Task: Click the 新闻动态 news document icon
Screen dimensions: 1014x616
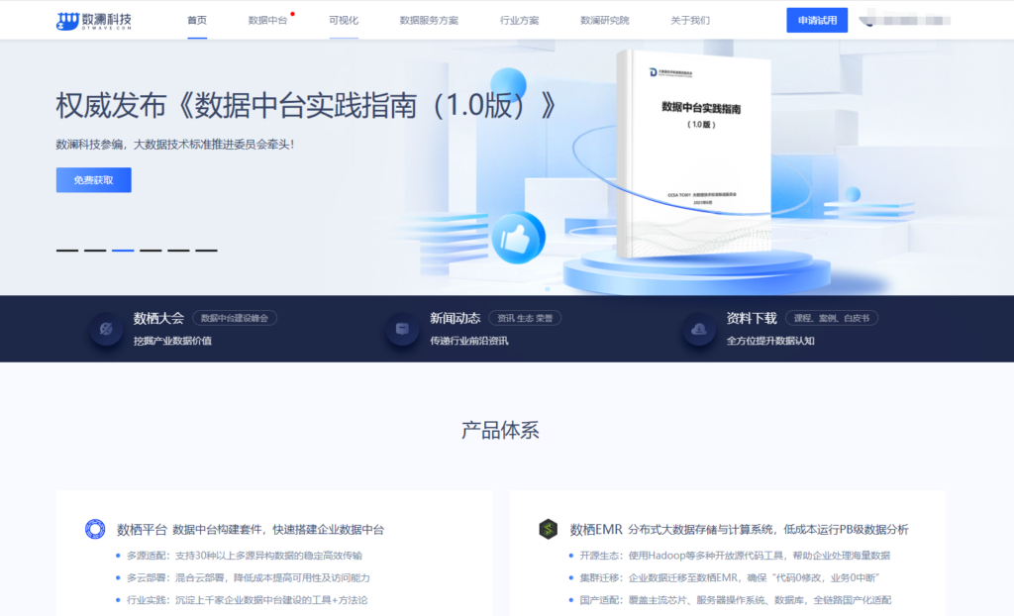Action: 402,328
